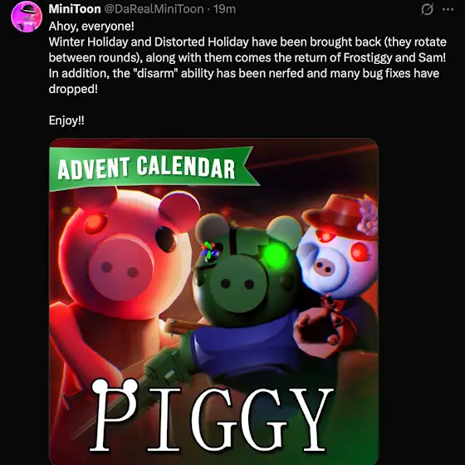This screenshot has height=465, width=465.
Task: Click the green zombie pig's glowing green eye
Action: [x=276, y=256]
